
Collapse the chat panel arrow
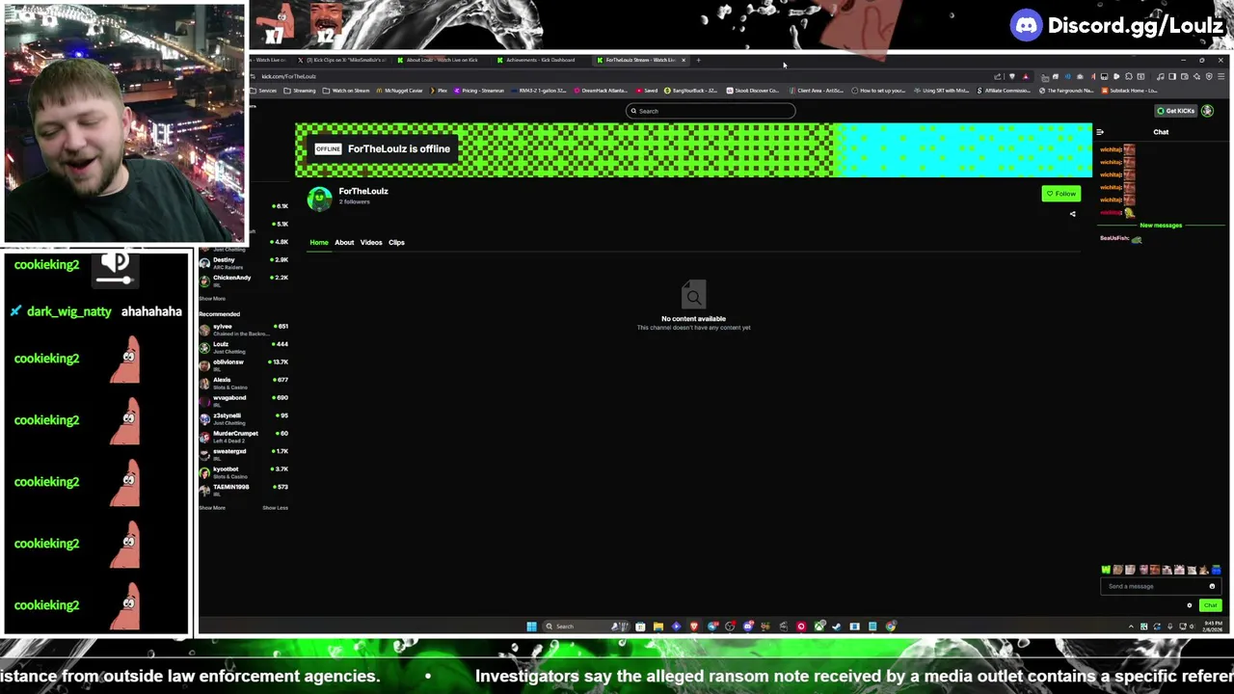(x=1100, y=132)
